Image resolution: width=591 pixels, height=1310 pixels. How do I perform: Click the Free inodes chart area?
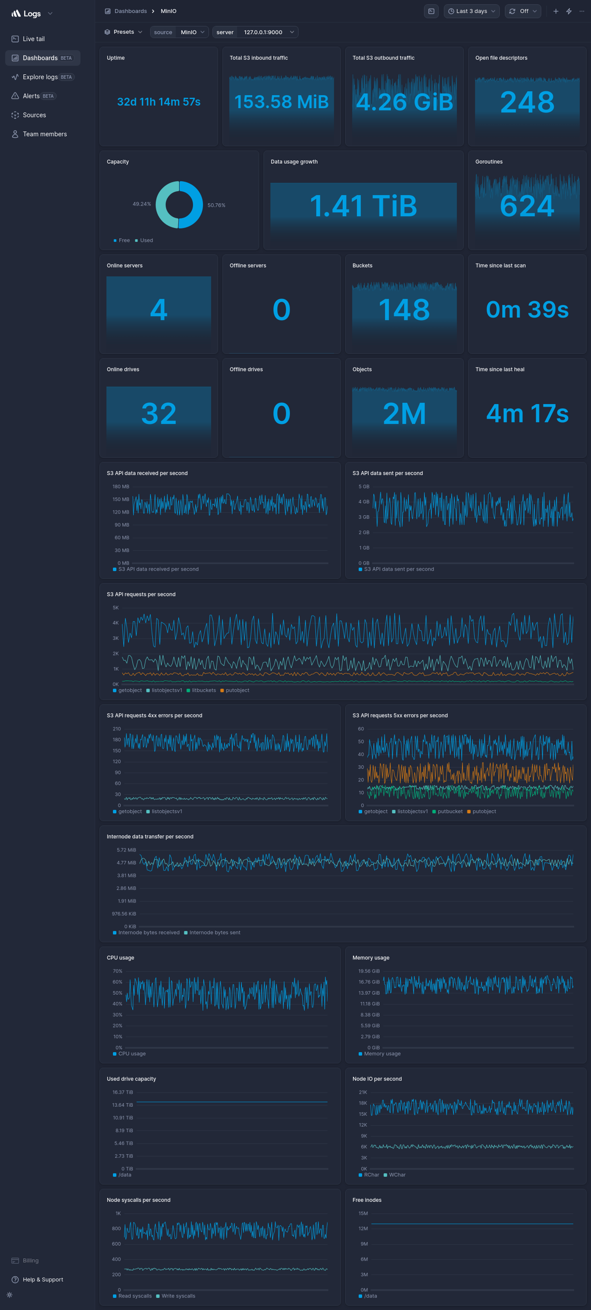(x=472, y=1252)
